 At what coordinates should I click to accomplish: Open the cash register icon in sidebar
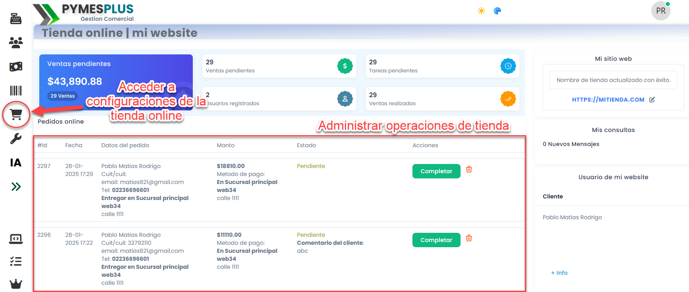pos(16,18)
